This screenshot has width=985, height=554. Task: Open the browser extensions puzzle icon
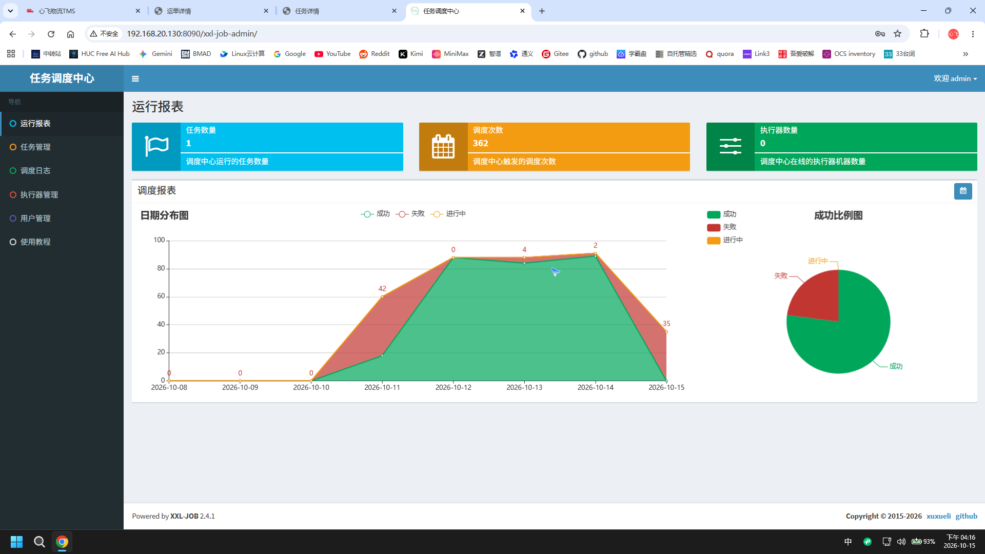pyautogui.click(x=924, y=34)
